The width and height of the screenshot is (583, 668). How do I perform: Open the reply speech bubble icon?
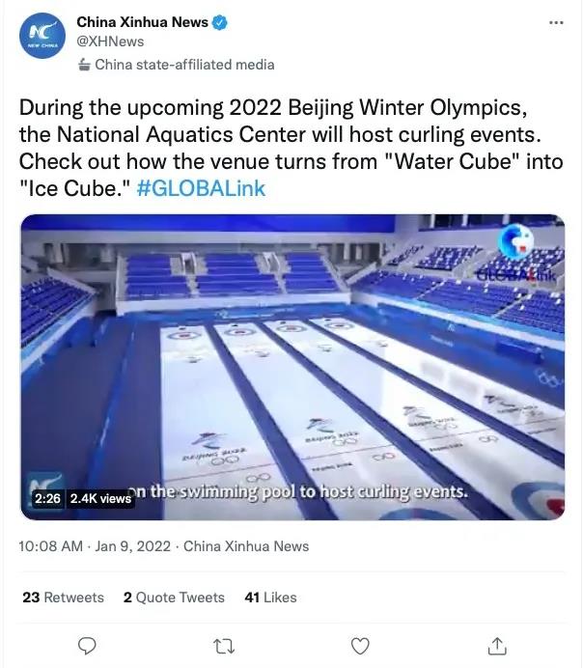(87, 646)
